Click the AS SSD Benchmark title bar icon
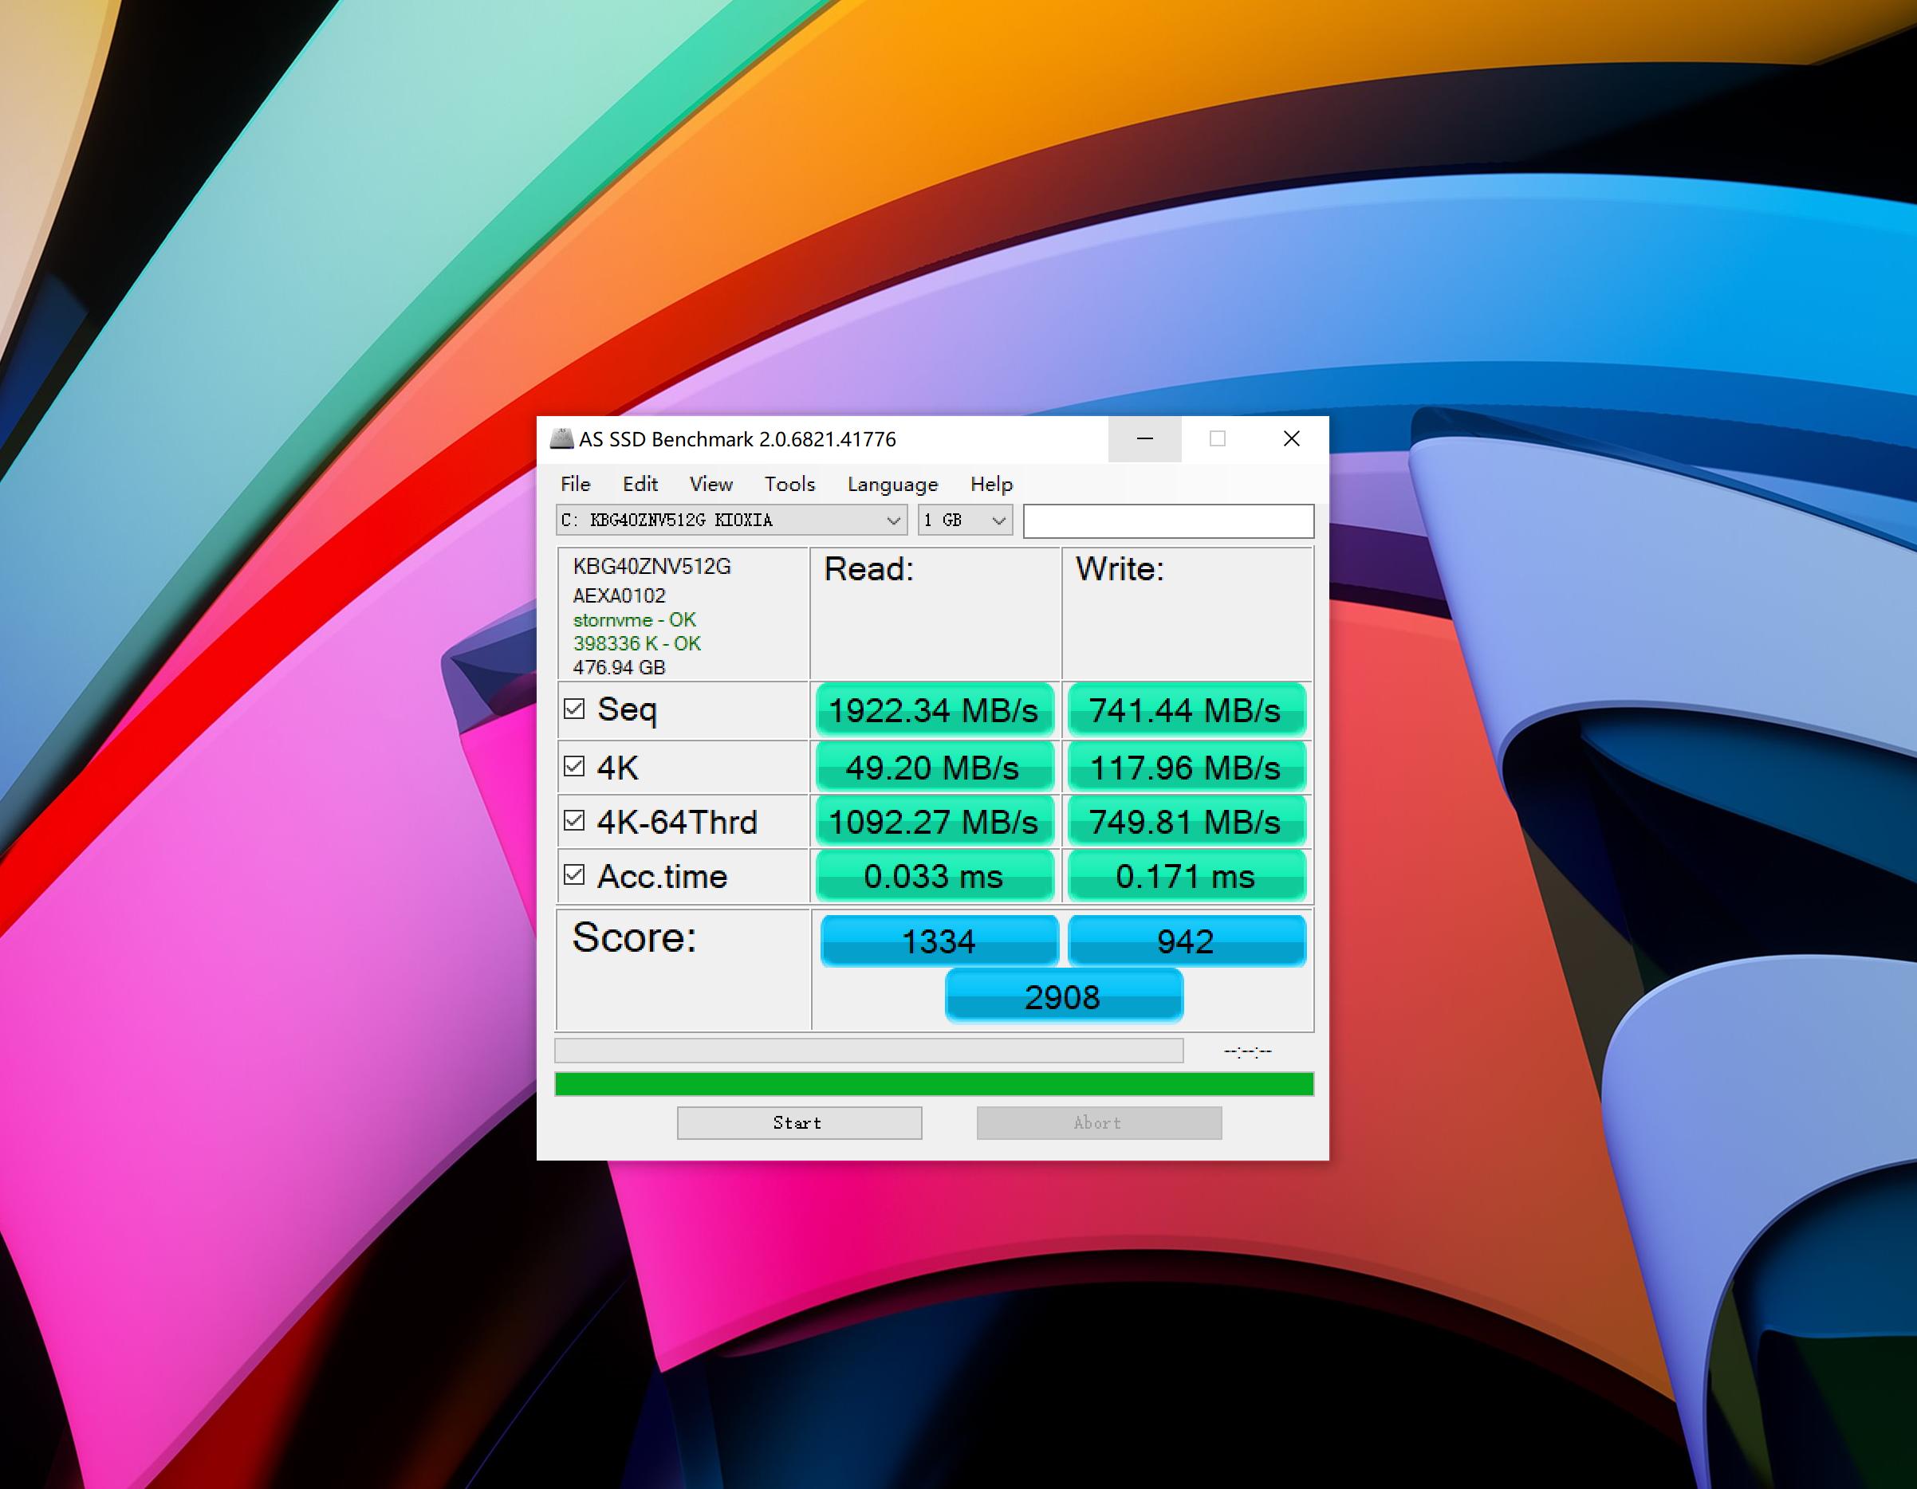This screenshot has width=1917, height=1489. click(x=561, y=438)
